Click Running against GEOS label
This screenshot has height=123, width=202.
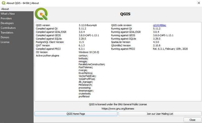click(123, 35)
